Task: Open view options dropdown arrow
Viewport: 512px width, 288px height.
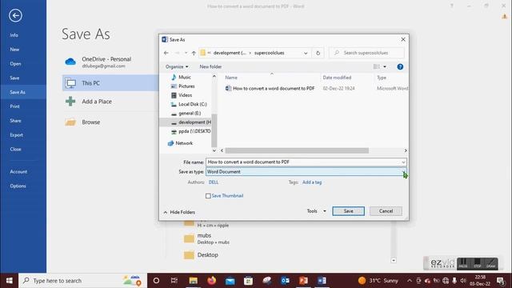Action: (385, 66)
